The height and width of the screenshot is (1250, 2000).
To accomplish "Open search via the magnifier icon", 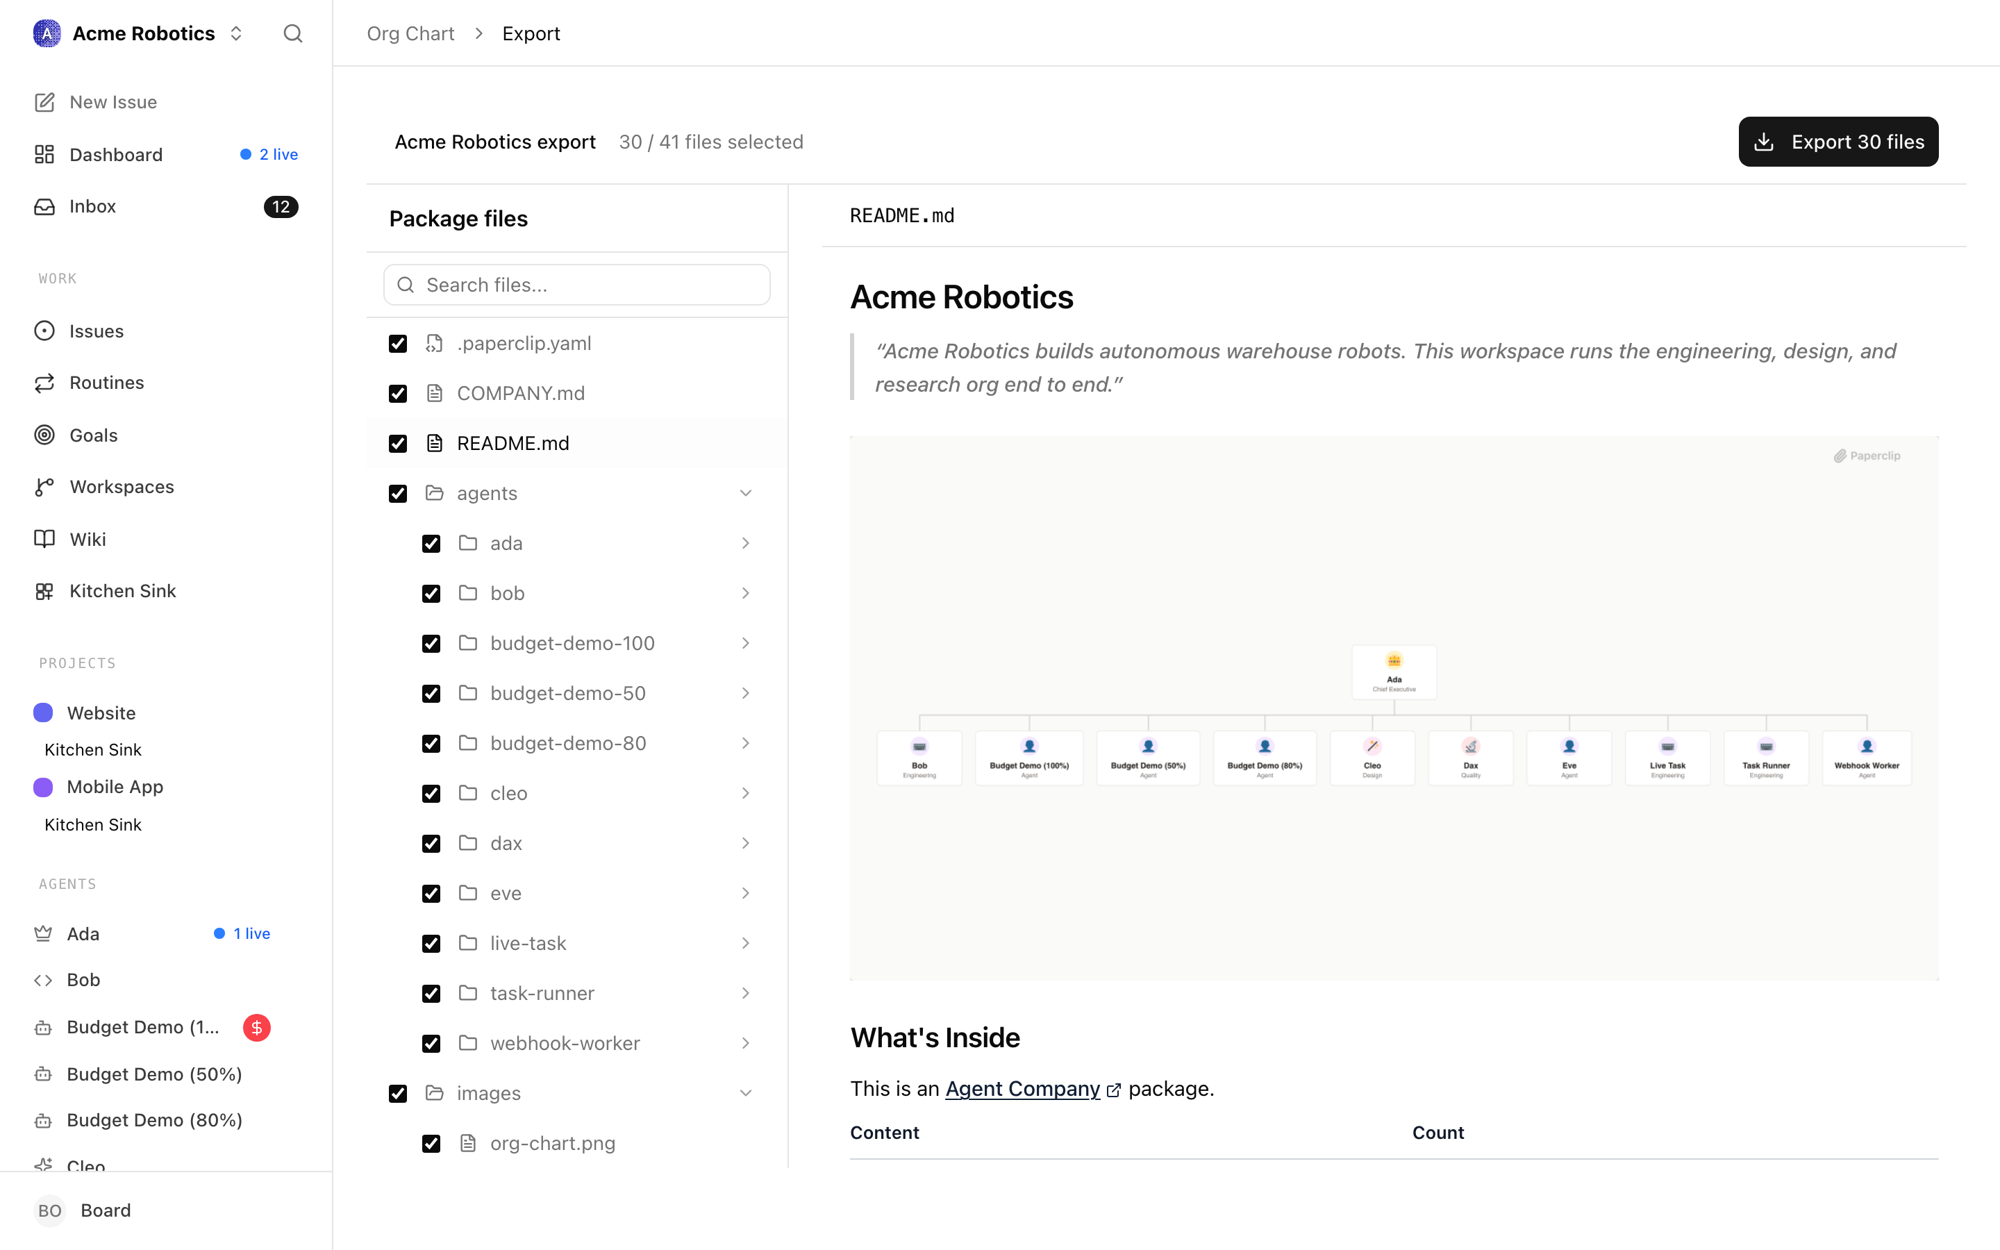I will click(x=292, y=33).
